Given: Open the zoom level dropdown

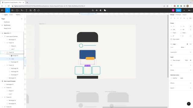Looking at the screenshot, I should point(190,10).
